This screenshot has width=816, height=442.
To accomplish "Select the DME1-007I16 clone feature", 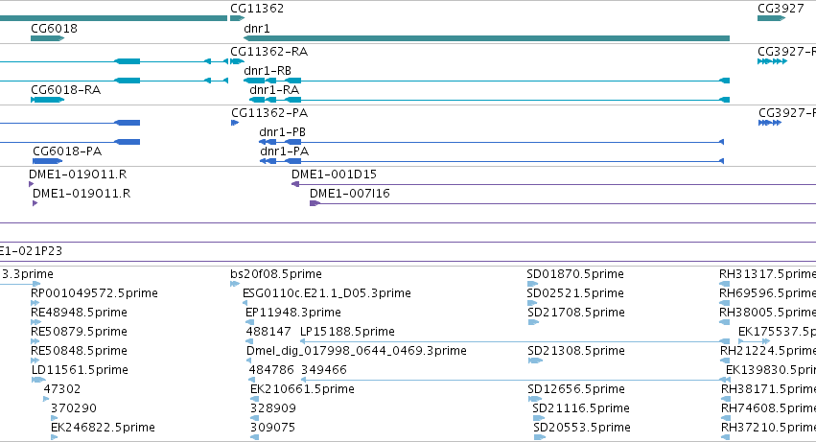I will pyautogui.click(x=563, y=203).
